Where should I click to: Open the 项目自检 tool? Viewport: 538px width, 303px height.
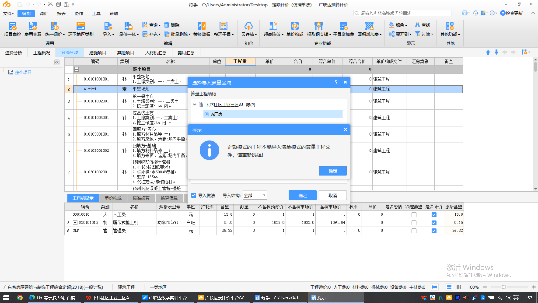point(13,29)
